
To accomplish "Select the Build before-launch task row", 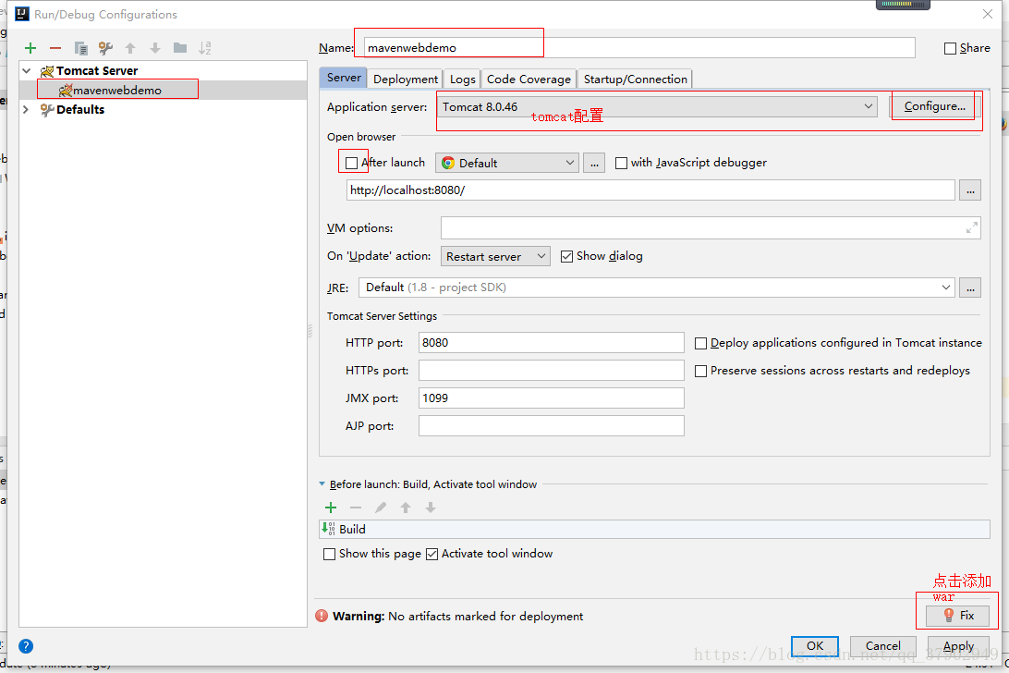I will (x=654, y=530).
